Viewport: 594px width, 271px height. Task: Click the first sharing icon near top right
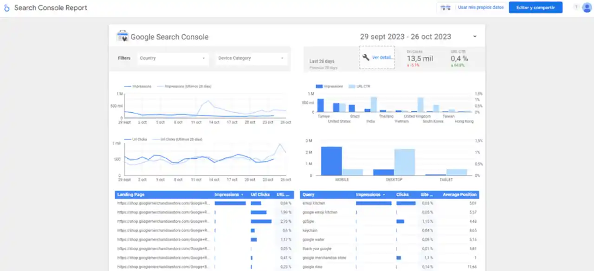point(442,7)
